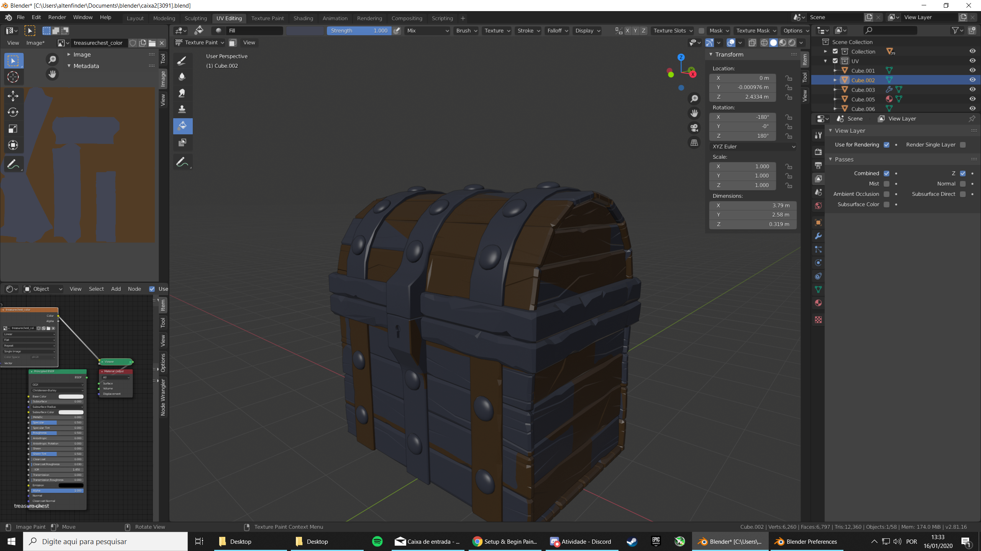Open Modifier properties wrench tab
Screen dimensions: 981x551
pyautogui.click(x=818, y=236)
